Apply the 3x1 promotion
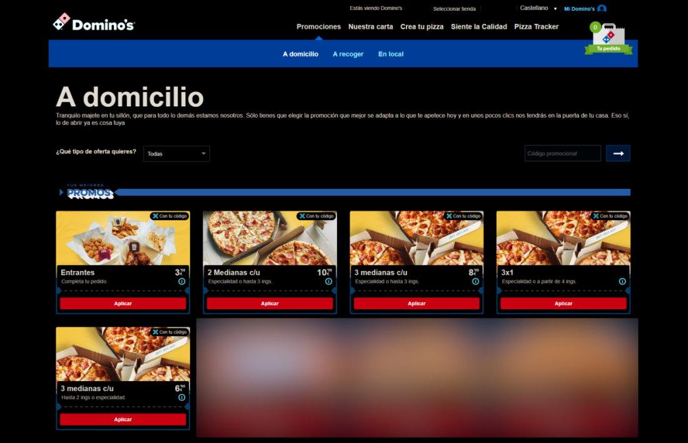 563,303
